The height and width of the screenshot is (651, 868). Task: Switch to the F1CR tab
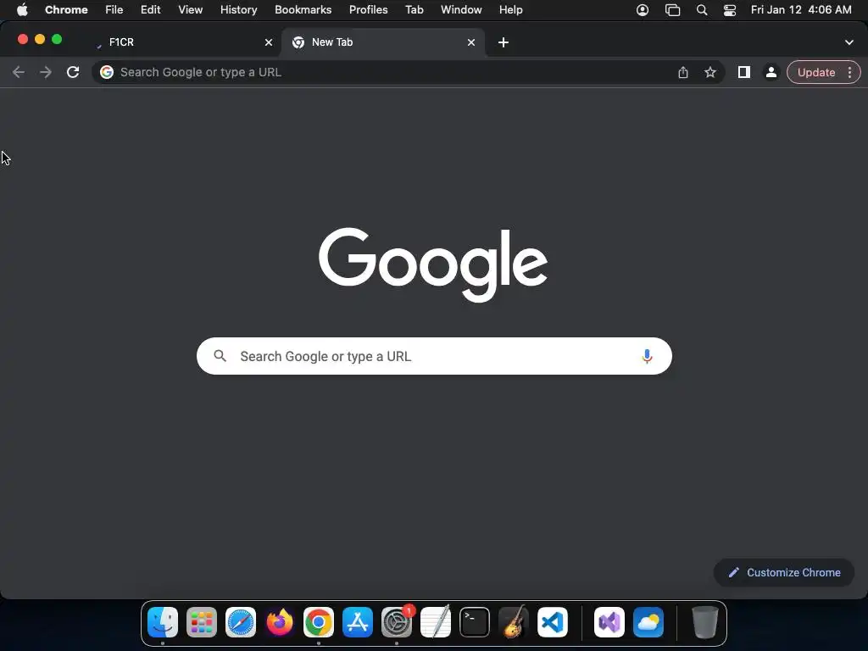(183, 42)
